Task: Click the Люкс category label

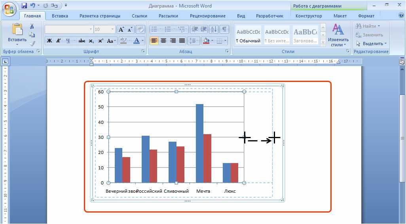Action: coord(230,191)
